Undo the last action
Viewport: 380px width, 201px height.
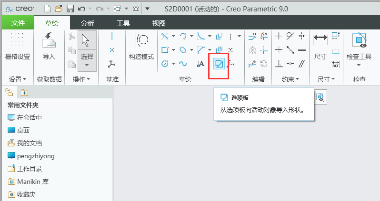coord(82,9)
